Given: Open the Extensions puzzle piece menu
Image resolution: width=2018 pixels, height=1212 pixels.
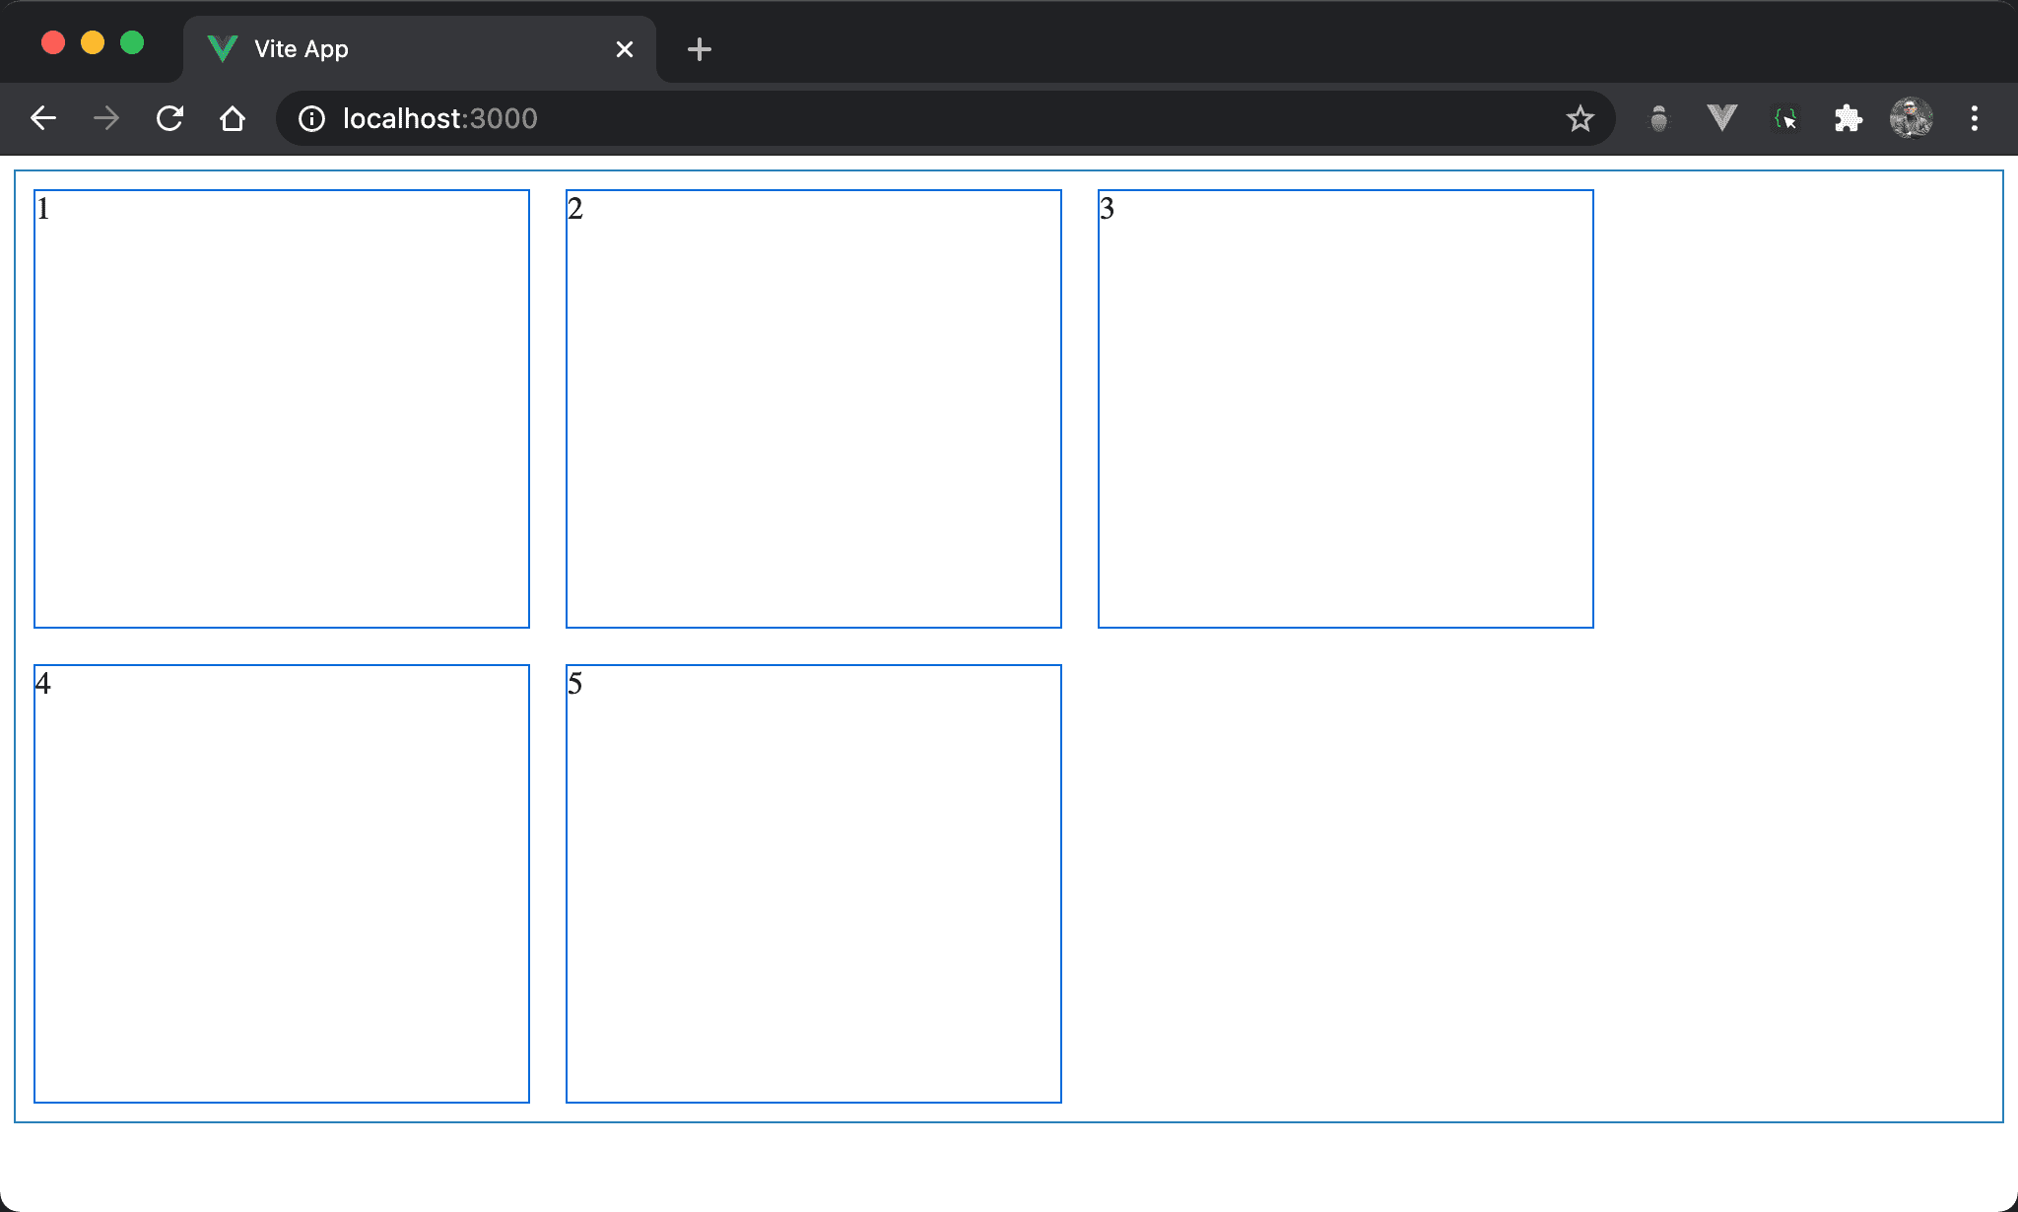Looking at the screenshot, I should (x=1848, y=119).
